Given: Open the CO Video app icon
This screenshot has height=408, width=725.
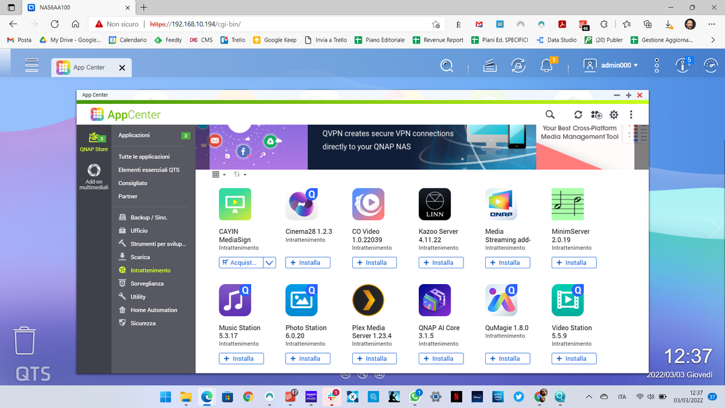Looking at the screenshot, I should (x=368, y=204).
